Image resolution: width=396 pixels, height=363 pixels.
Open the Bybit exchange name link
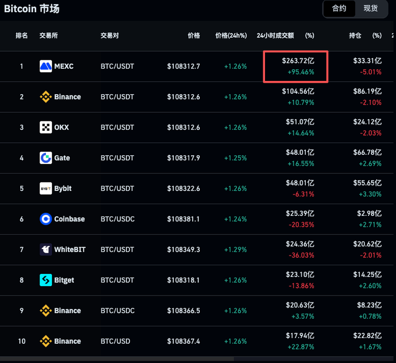coord(63,188)
